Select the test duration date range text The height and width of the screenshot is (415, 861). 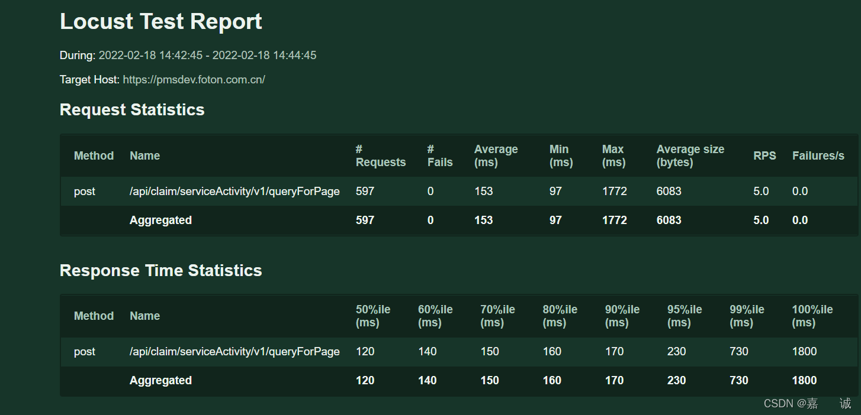click(207, 56)
